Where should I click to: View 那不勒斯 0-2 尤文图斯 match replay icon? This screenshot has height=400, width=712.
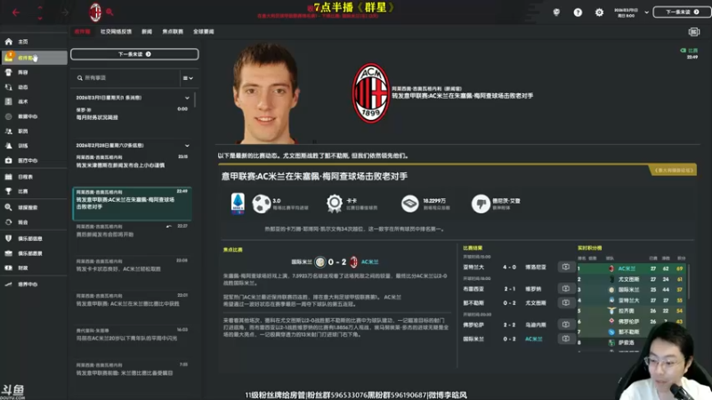[x=565, y=302]
